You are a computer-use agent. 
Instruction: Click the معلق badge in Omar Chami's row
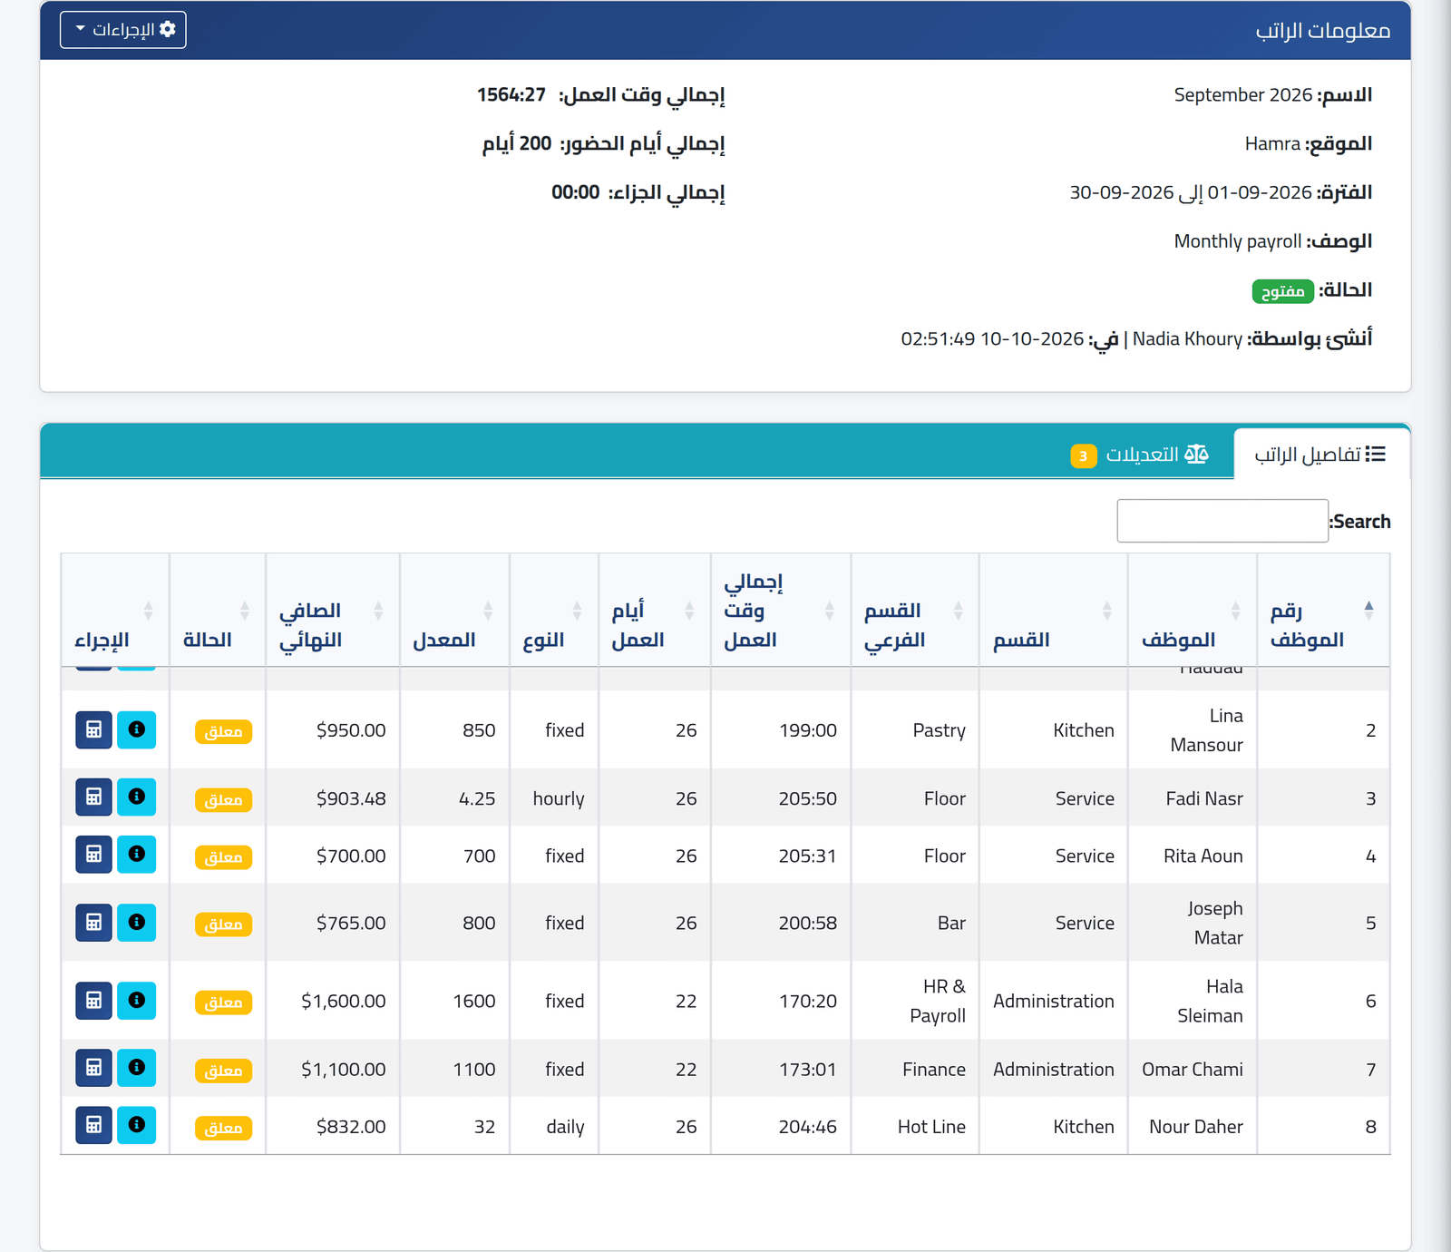[223, 1071]
